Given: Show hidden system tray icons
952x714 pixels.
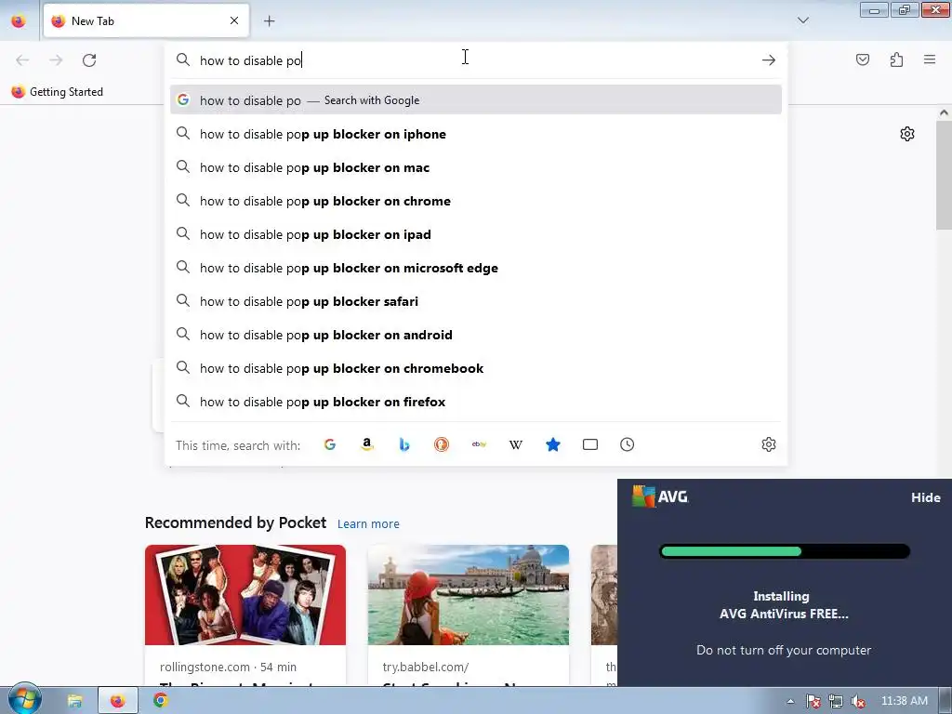Looking at the screenshot, I should coord(790,701).
